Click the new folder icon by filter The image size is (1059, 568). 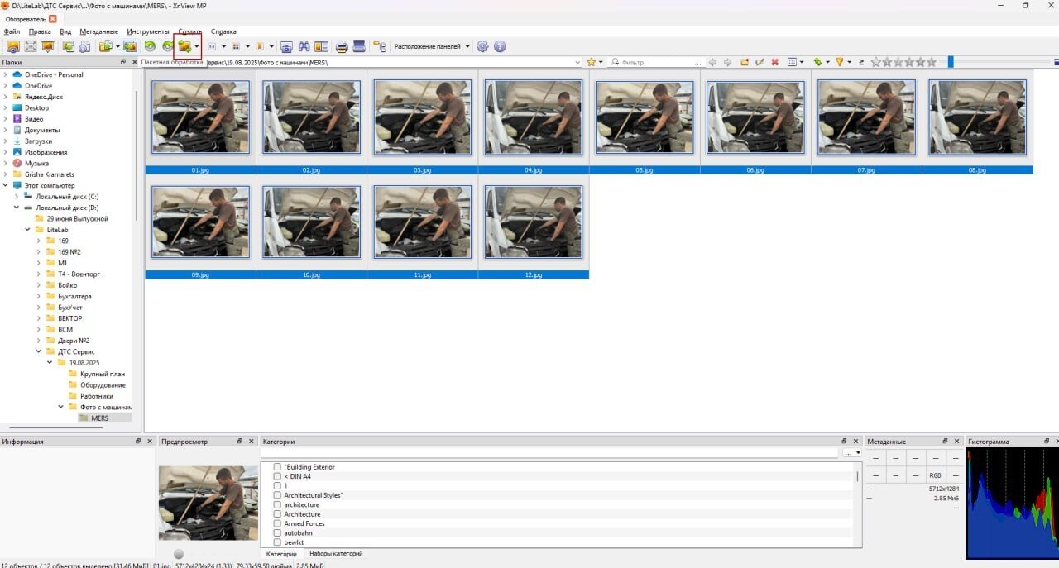tap(744, 62)
